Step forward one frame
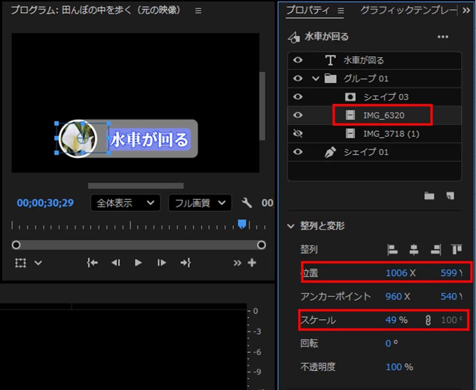The image size is (476, 390). pyautogui.click(x=161, y=263)
